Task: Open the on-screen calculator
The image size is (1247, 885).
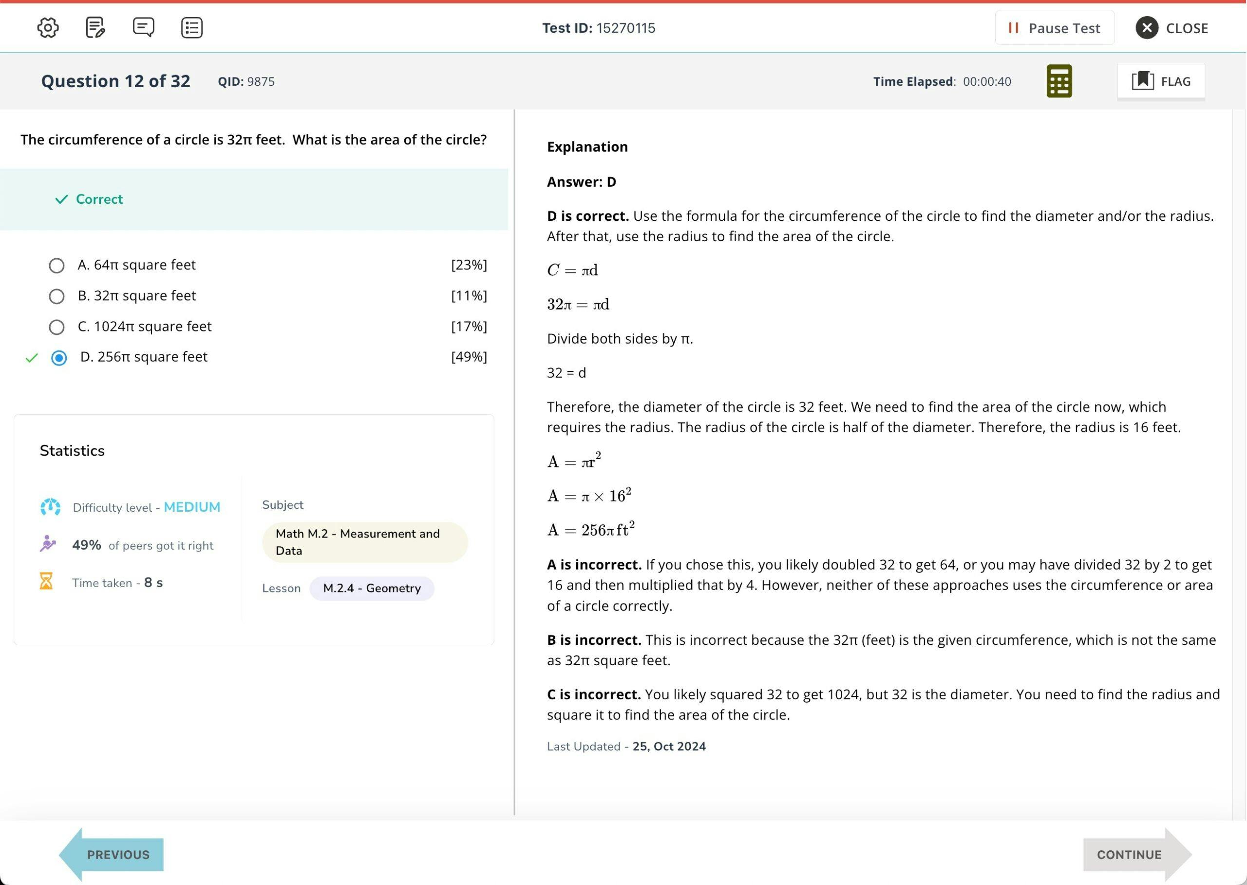Action: coord(1058,80)
